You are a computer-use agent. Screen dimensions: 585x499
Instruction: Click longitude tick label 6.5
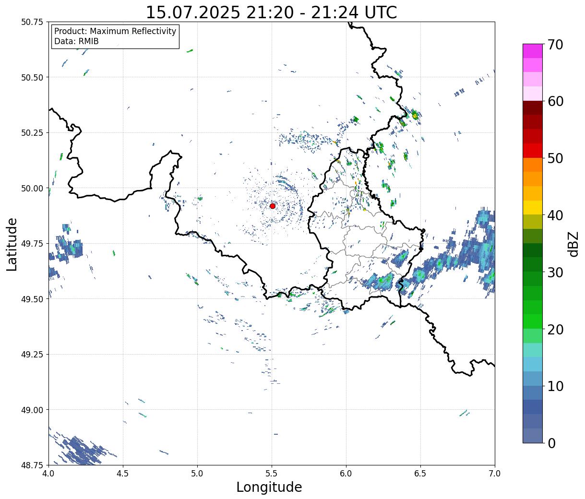click(420, 473)
